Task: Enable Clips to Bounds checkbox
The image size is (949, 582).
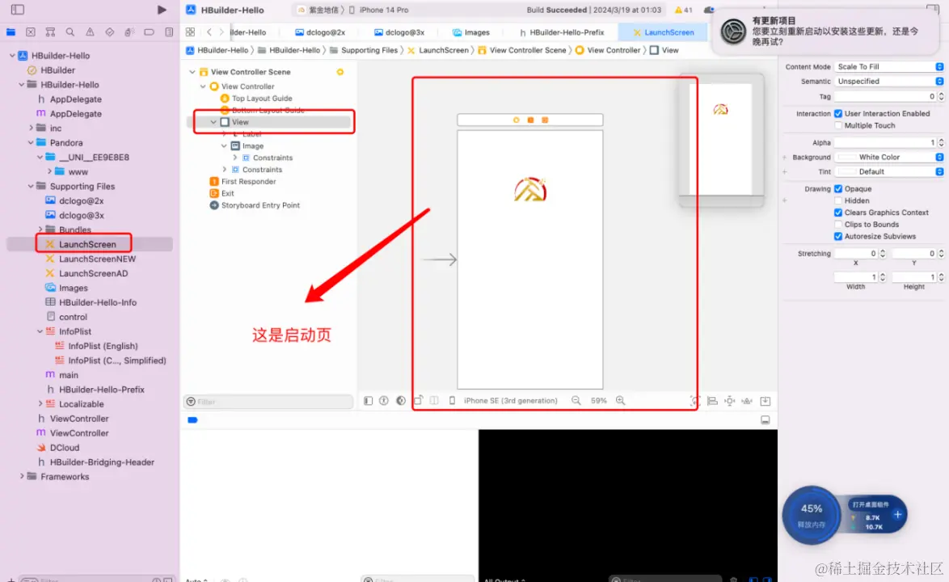Action: [x=838, y=225]
